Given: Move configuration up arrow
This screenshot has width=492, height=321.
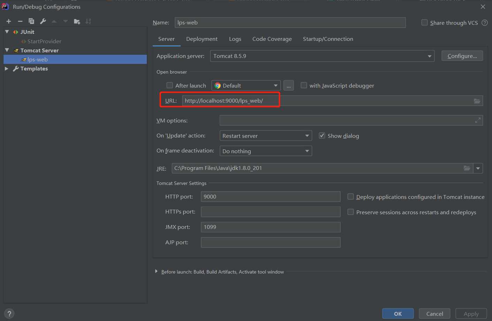Looking at the screenshot, I should [54, 21].
